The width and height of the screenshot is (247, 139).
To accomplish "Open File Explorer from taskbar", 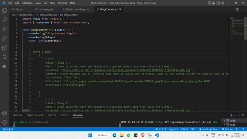I will pyautogui.click(x=122, y=135).
